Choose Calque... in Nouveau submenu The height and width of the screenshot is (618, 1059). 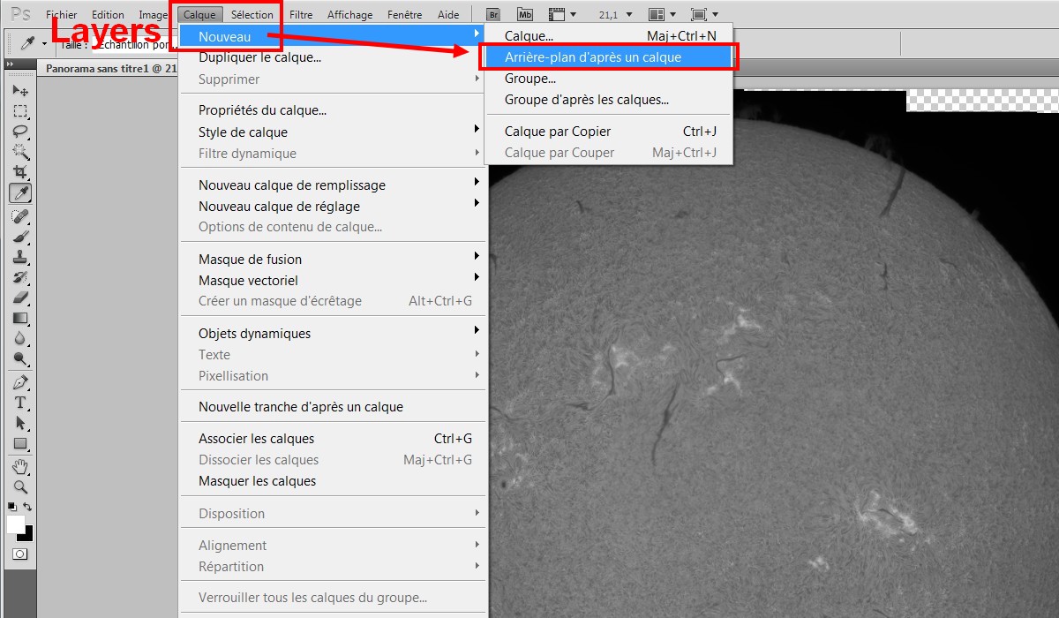(x=609, y=35)
